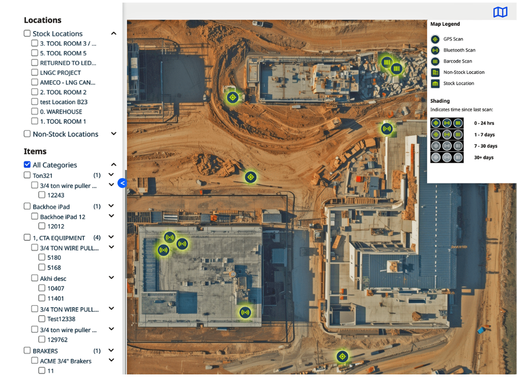Click the GPS scan marker near the bottom road
The image size is (517, 377).
tap(342, 356)
